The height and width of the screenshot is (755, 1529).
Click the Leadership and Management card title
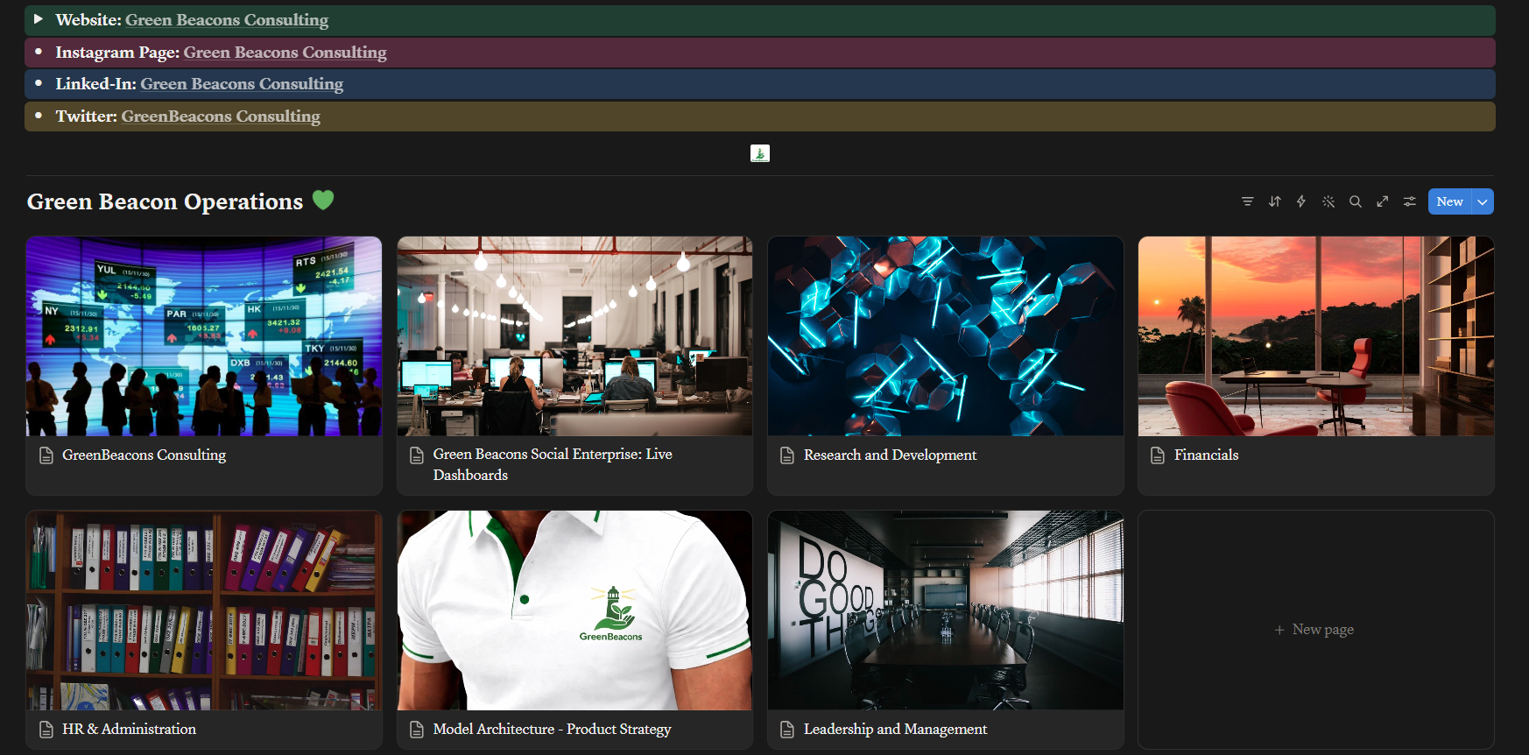pyautogui.click(x=895, y=729)
